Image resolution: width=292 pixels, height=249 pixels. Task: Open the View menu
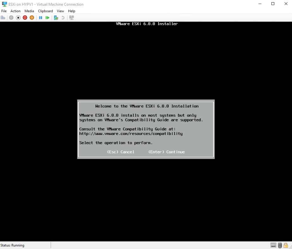click(x=60, y=11)
